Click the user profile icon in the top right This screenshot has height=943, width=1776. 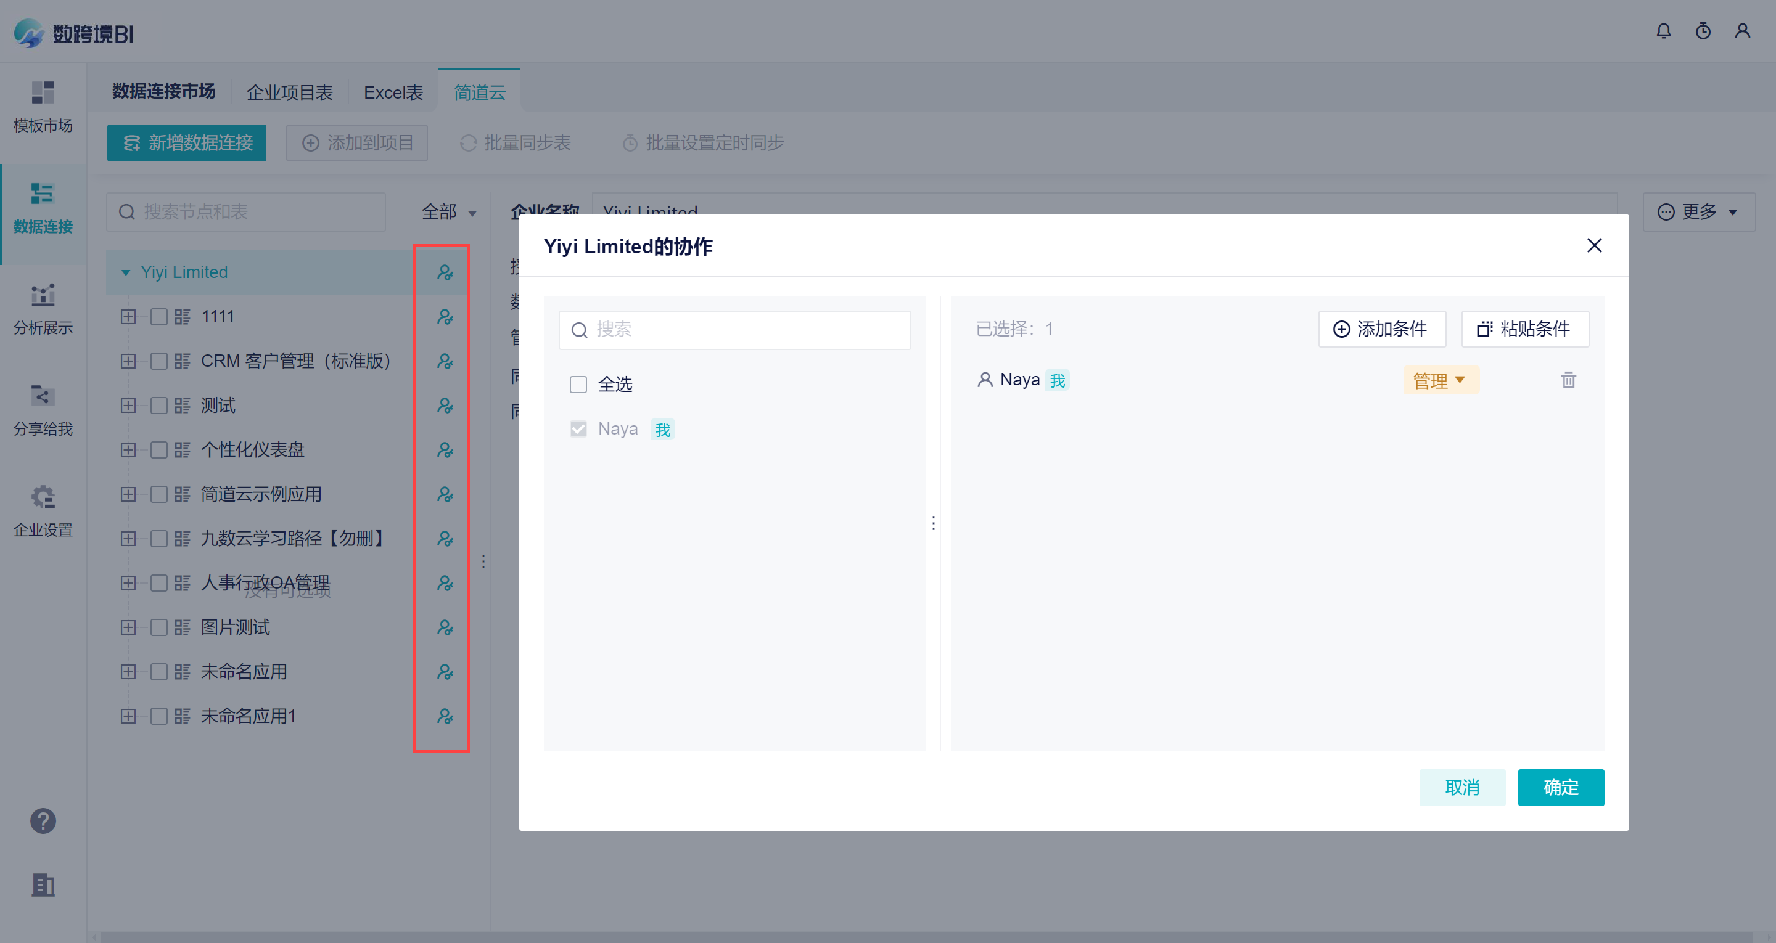[1742, 31]
